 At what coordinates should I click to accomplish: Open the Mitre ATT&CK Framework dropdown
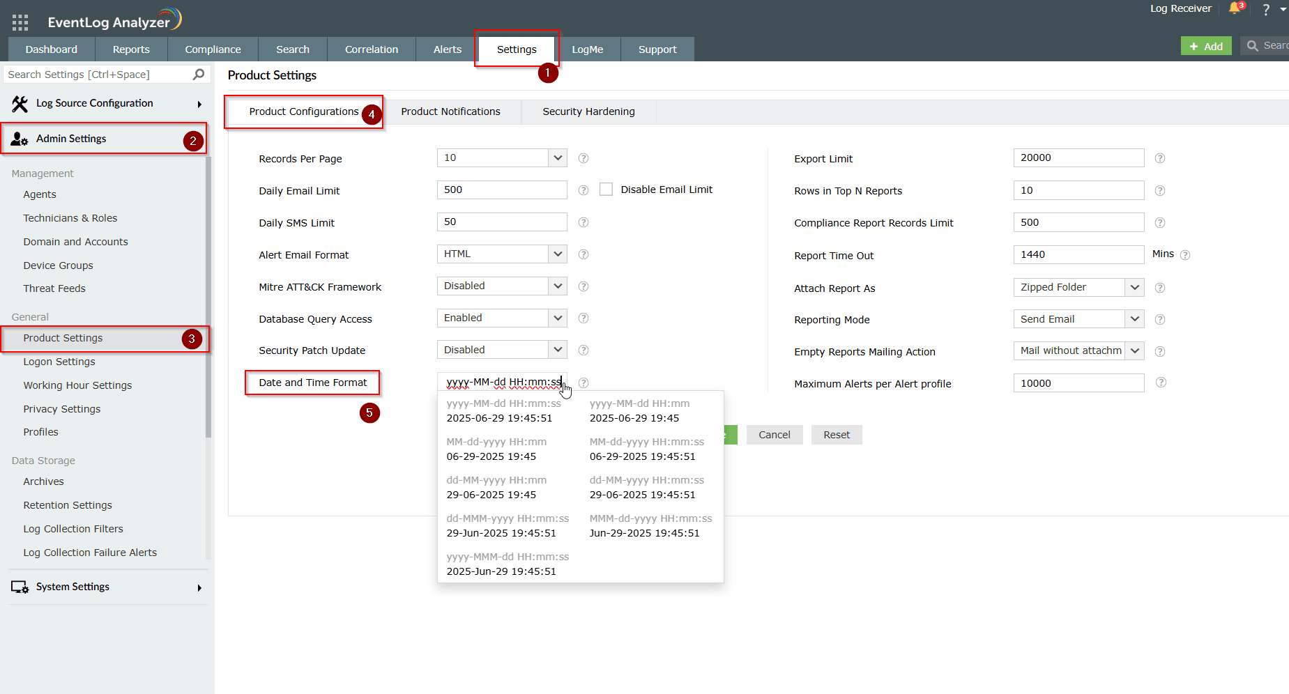coord(502,286)
